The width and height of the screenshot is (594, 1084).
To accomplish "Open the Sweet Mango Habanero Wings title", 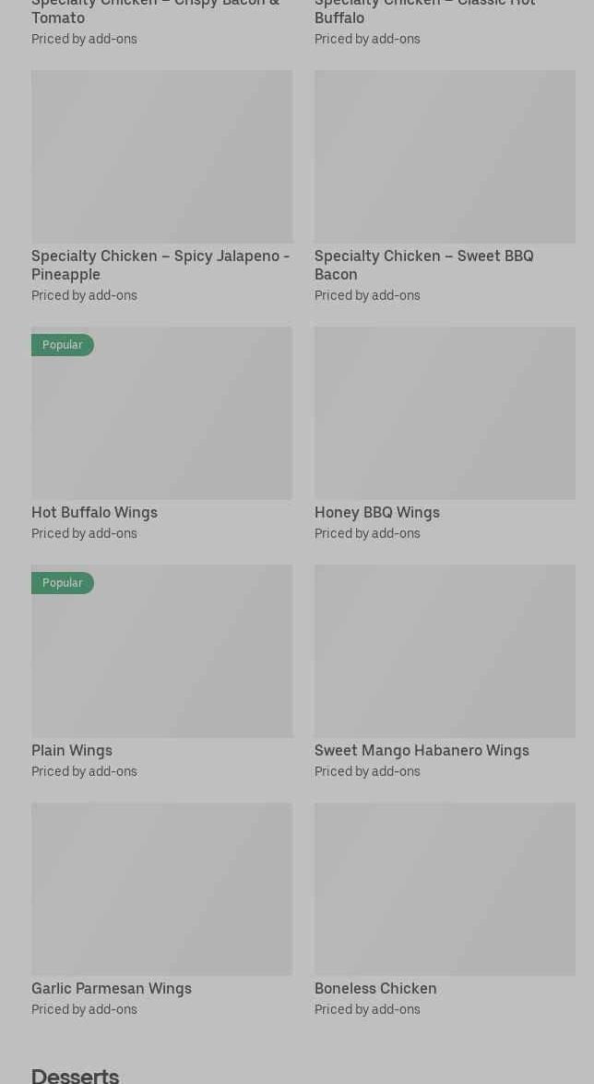I will click(x=422, y=750).
